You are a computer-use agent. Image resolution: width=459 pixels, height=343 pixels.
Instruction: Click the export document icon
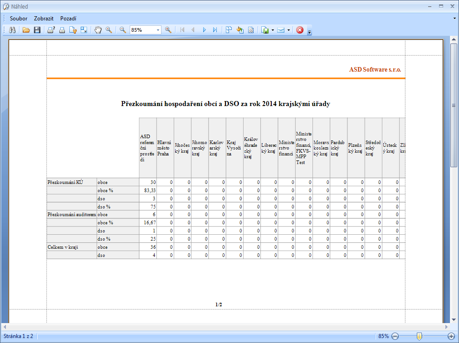[x=265, y=30]
